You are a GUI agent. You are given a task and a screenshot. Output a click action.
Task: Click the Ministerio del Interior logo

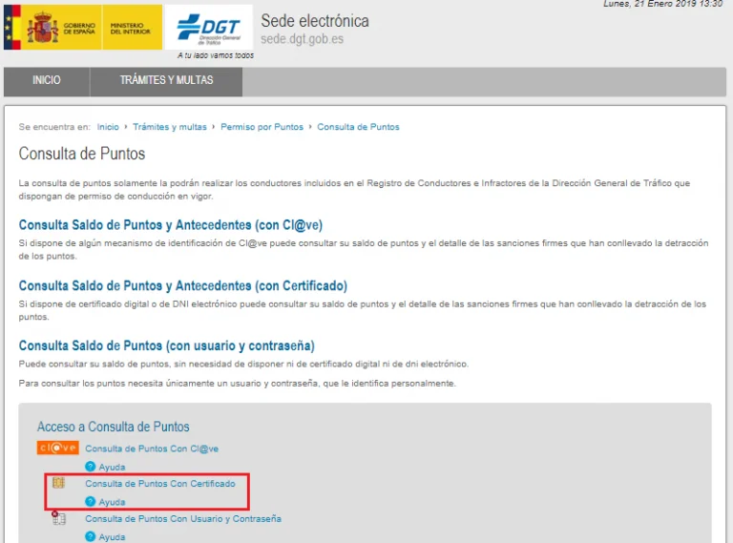133,27
